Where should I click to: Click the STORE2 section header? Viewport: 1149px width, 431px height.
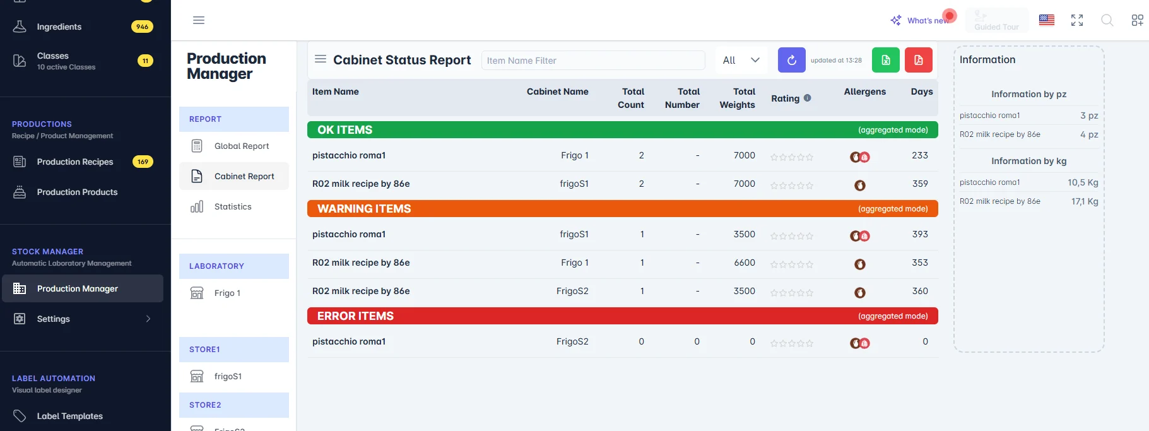point(234,405)
